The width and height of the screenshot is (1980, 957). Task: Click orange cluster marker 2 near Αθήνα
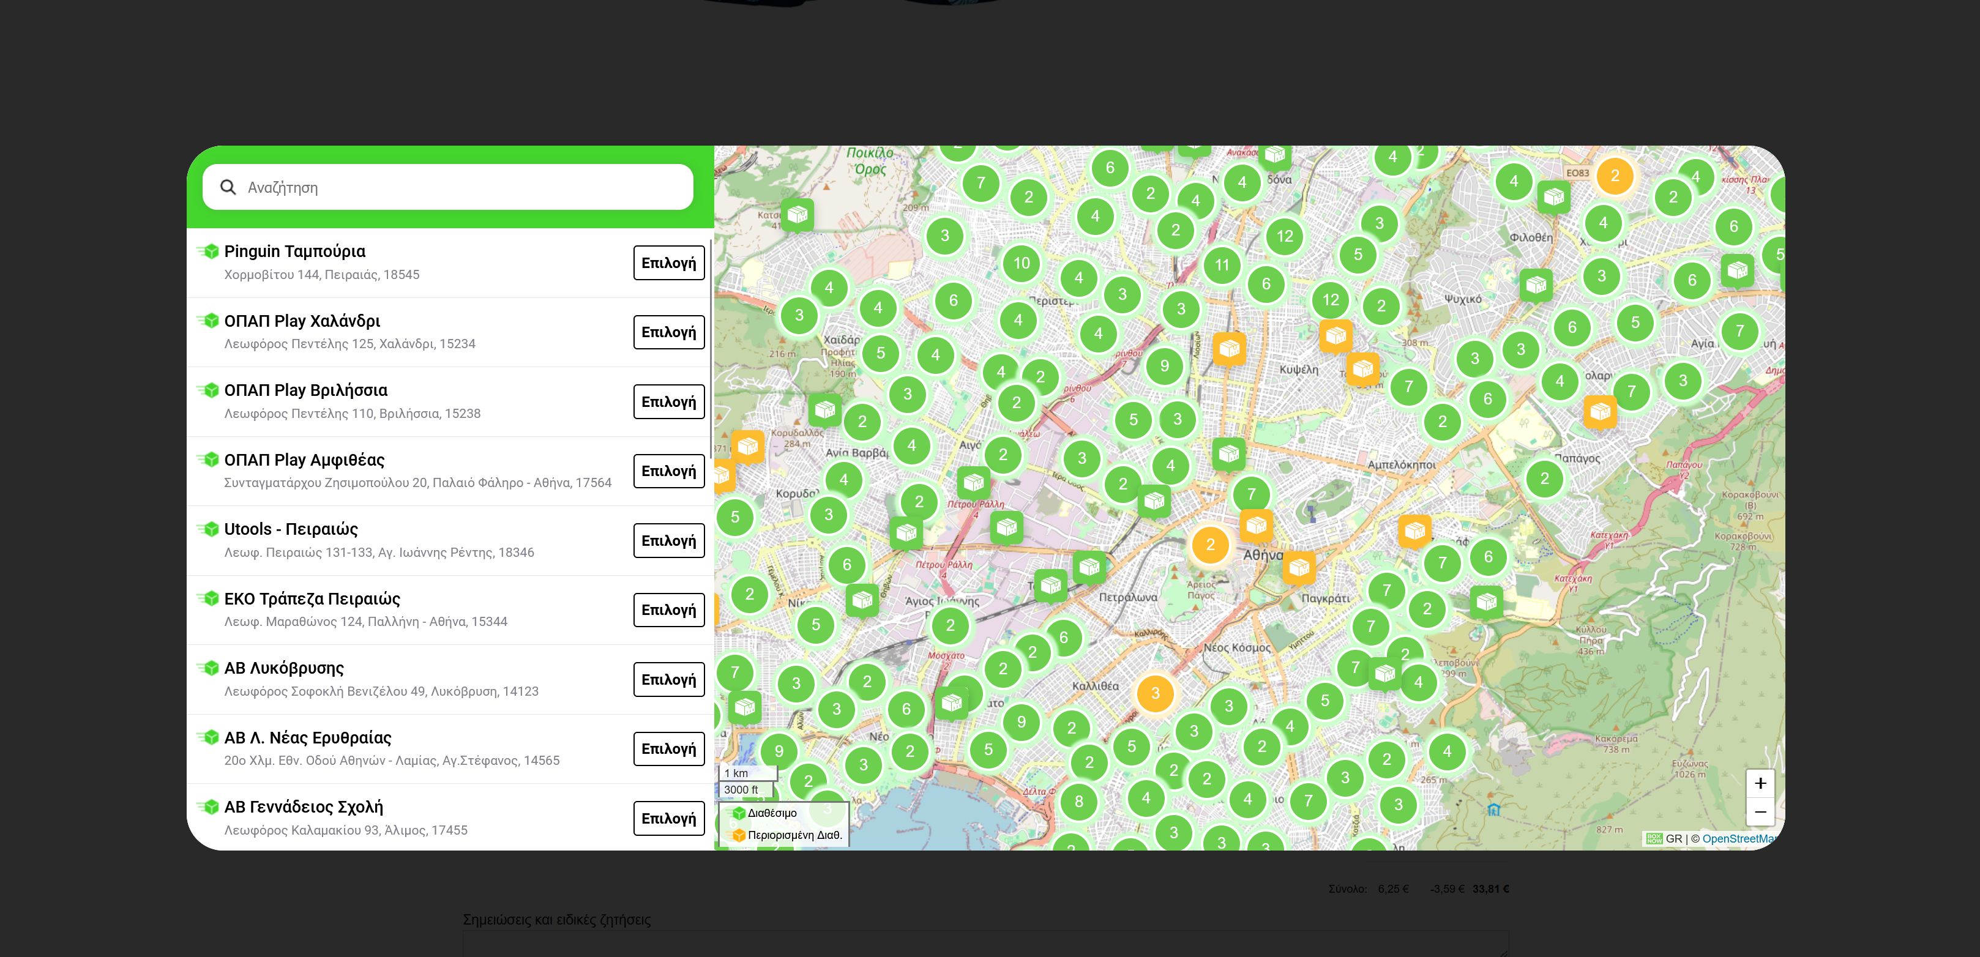pyautogui.click(x=1210, y=545)
